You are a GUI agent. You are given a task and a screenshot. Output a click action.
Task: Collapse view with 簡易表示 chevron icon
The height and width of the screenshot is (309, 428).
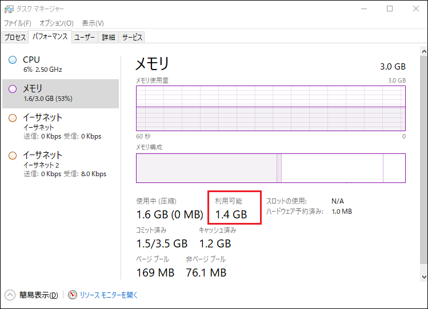click(x=10, y=295)
